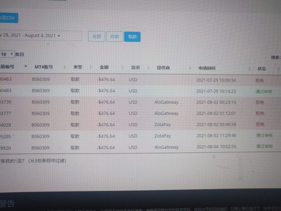Select the 取款 filter button

point(132,37)
